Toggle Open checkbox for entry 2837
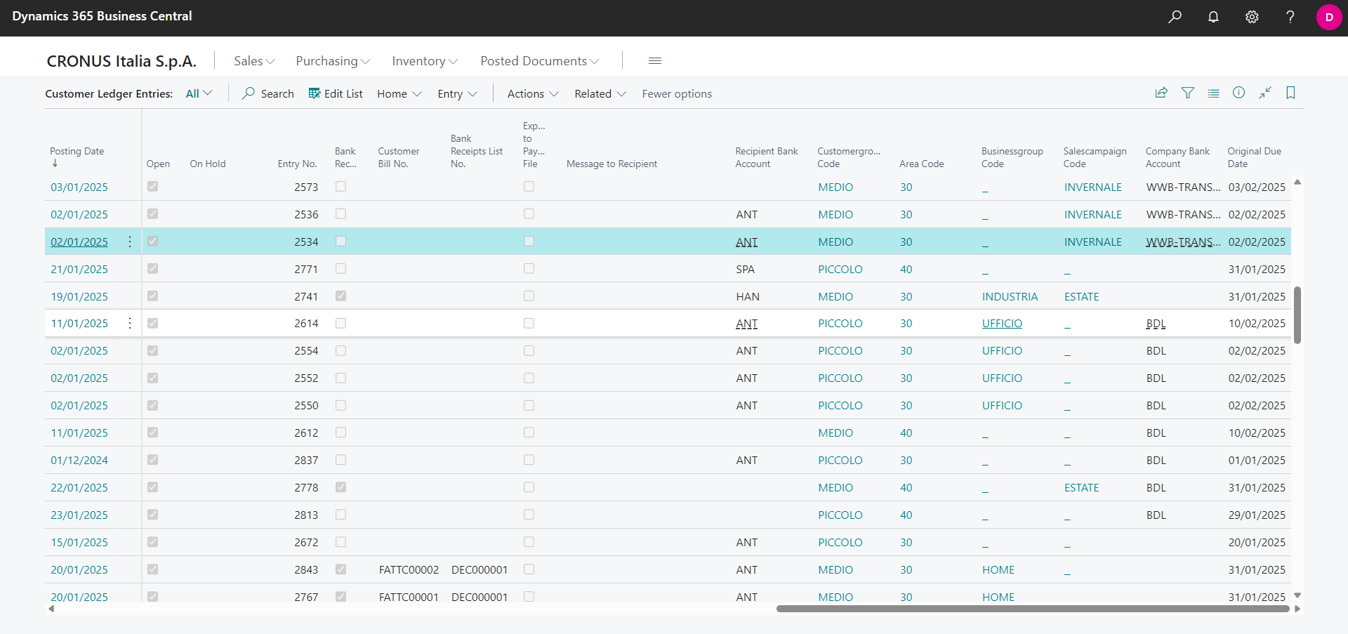Image resolution: width=1348 pixels, height=634 pixels. 152,460
